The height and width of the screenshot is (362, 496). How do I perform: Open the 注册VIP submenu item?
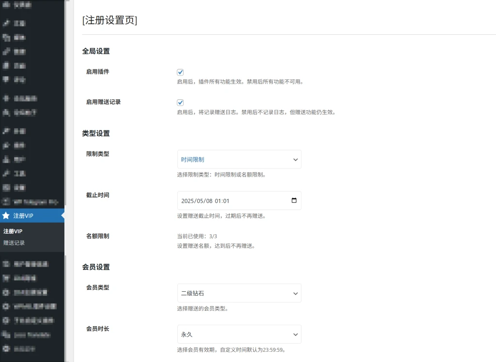pyautogui.click(x=13, y=231)
